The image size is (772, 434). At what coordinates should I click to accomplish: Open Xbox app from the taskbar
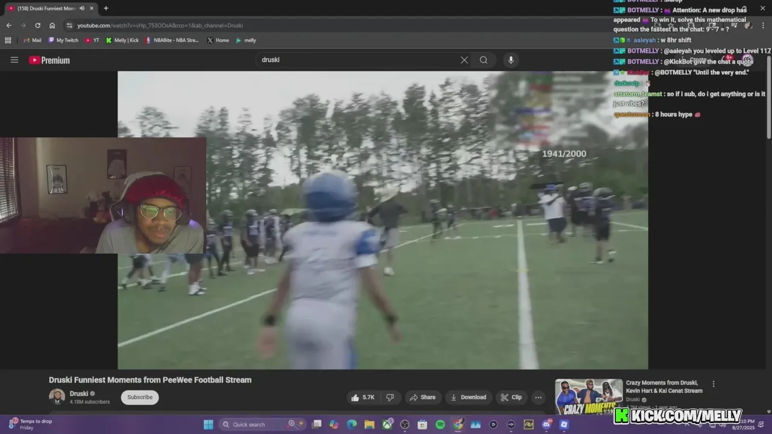click(387, 424)
